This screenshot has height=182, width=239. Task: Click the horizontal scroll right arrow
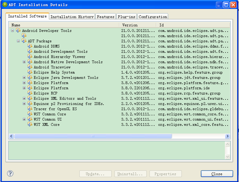pos(227,136)
